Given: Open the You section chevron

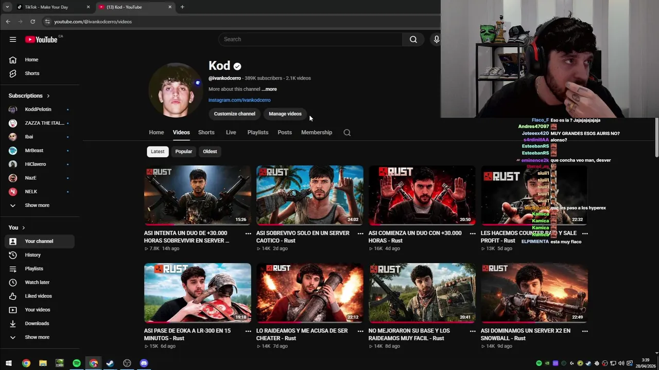Looking at the screenshot, I should tap(23, 228).
